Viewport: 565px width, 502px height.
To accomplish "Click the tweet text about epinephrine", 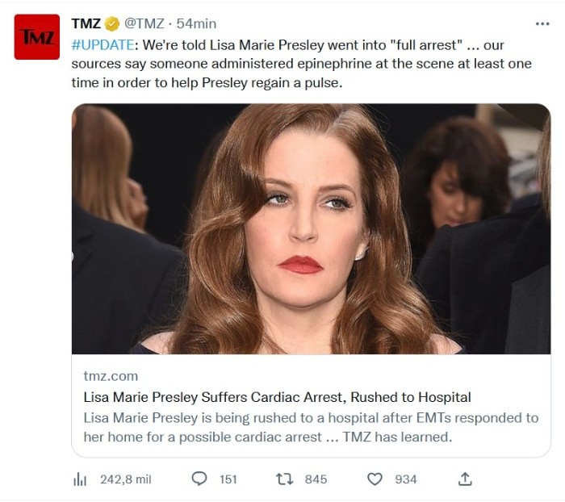I will click(x=301, y=64).
